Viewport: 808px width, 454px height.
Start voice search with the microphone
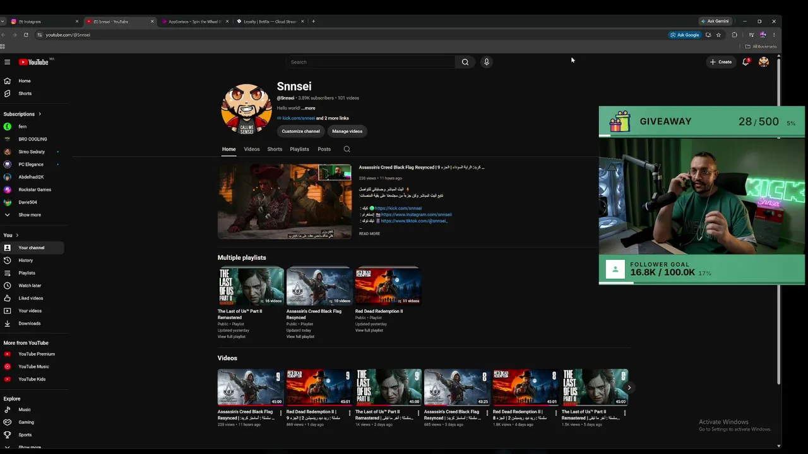486,62
